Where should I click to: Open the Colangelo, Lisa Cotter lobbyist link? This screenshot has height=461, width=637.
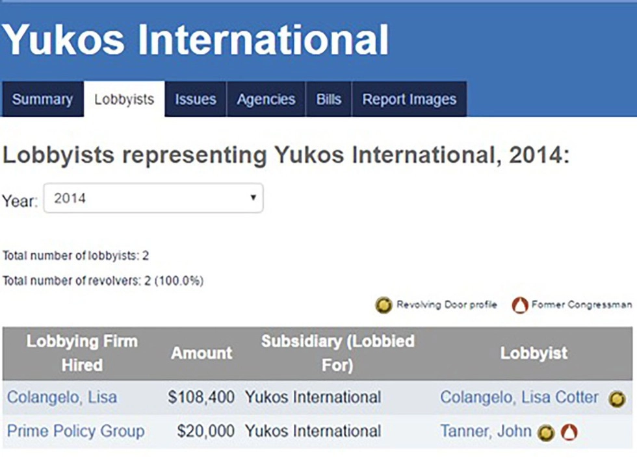coord(519,397)
